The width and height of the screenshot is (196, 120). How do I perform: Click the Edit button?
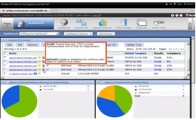pyautogui.click(x=20, y=45)
